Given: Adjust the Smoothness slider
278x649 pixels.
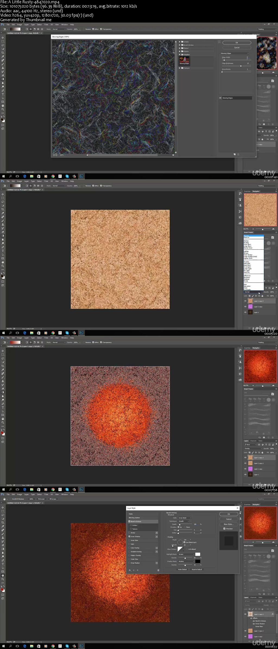Looking at the screenshot, I should (222, 72).
